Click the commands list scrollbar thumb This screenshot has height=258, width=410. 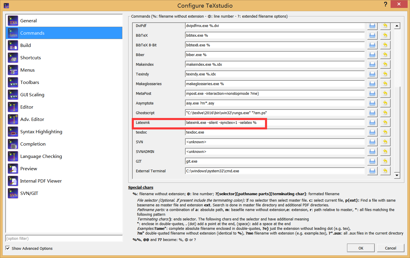pos(397,129)
